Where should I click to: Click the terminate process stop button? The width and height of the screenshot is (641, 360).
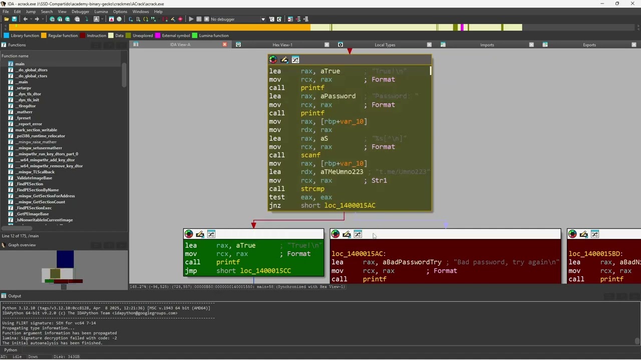pos(206,19)
